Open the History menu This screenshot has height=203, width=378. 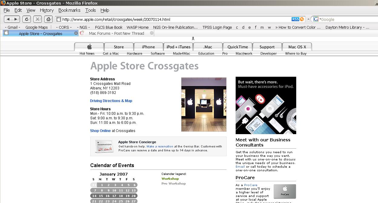pos(47,10)
